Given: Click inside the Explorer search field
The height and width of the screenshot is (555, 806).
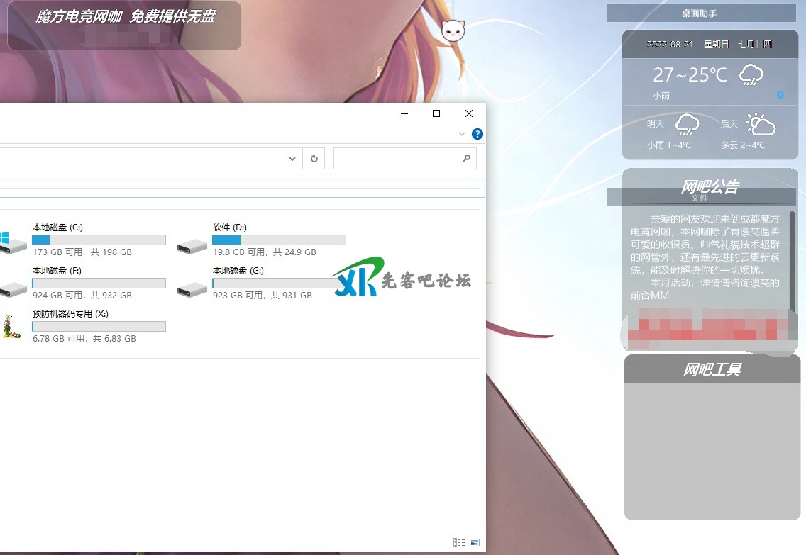Looking at the screenshot, I should pyautogui.click(x=396, y=159).
